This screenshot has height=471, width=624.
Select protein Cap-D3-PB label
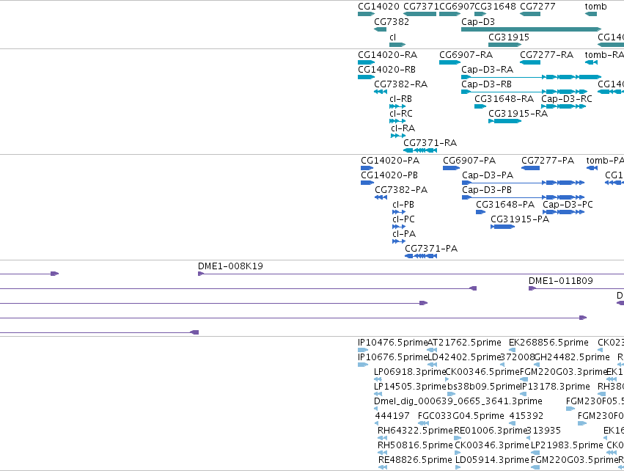tap(487, 190)
